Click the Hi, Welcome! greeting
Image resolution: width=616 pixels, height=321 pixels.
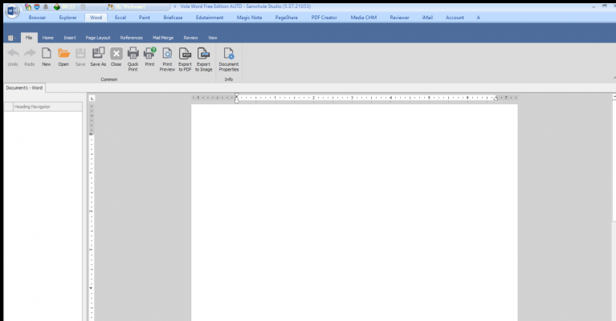click(130, 6)
